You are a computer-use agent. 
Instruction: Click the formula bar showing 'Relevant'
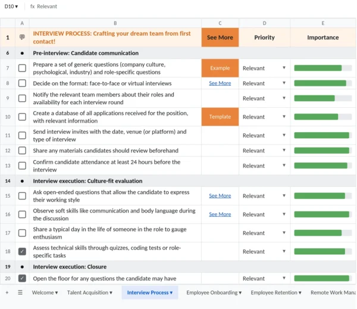[x=47, y=7]
